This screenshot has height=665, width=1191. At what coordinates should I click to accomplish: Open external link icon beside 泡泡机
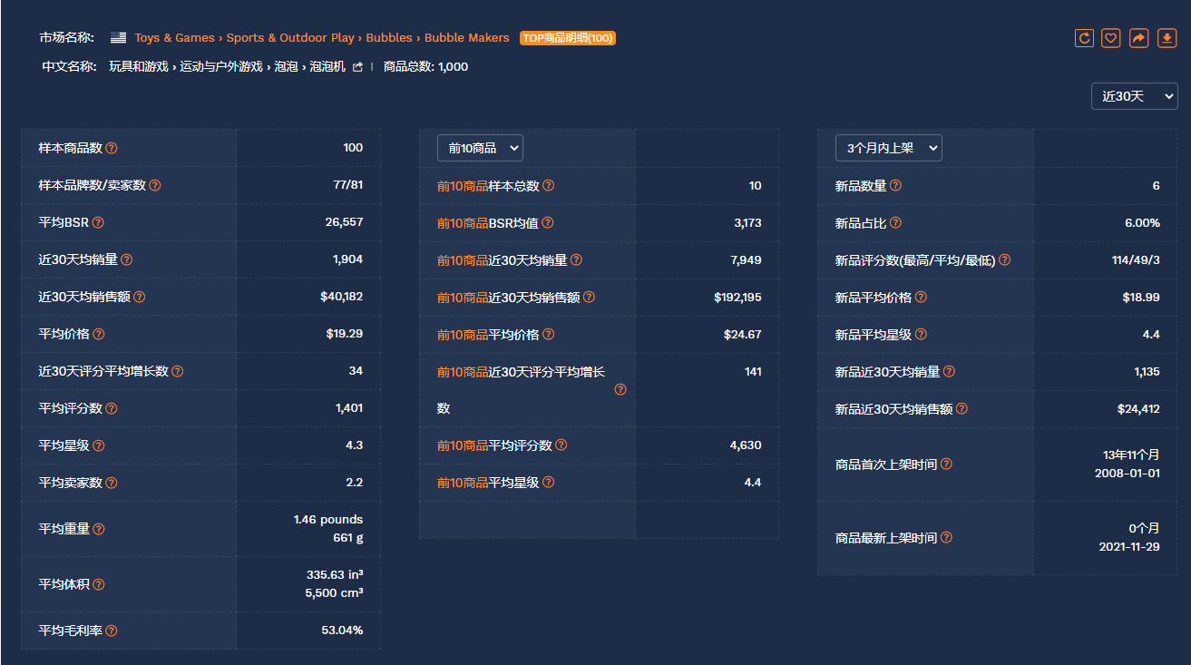tap(357, 67)
